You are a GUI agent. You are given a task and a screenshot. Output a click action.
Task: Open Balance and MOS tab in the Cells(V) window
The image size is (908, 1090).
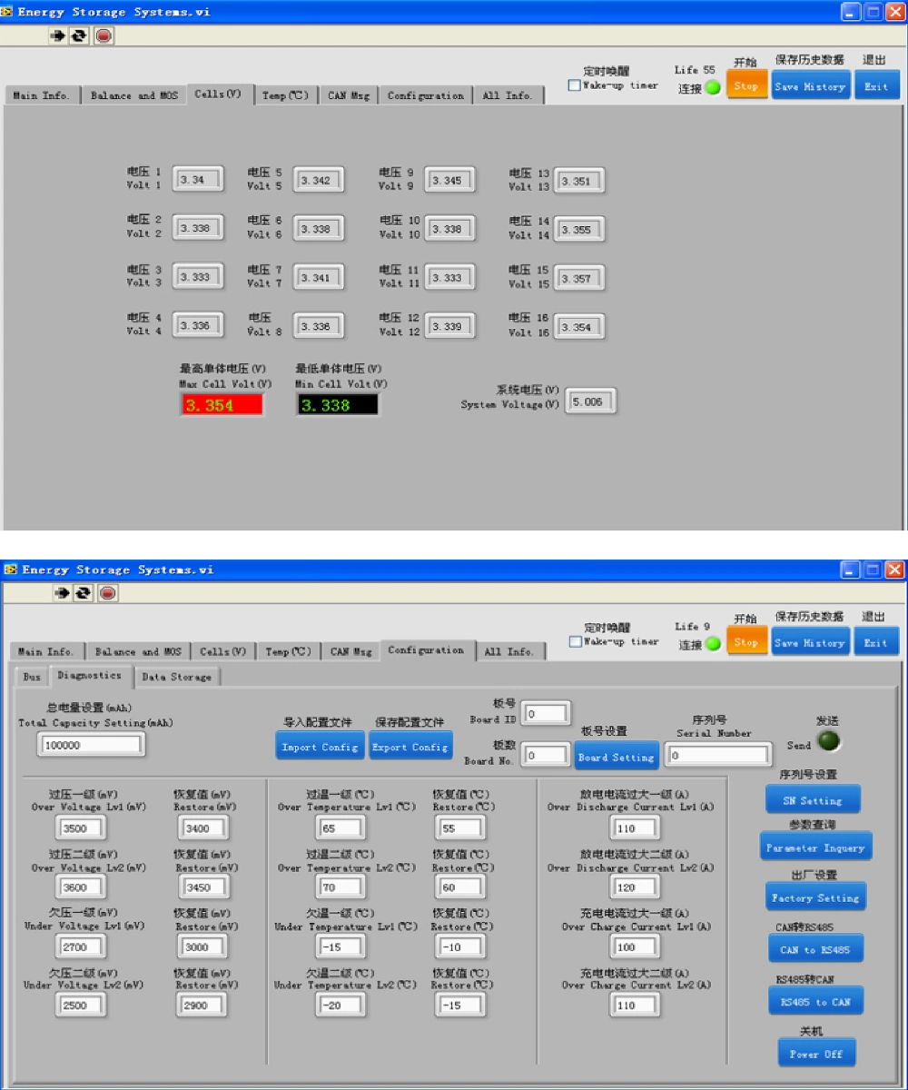[x=134, y=95]
